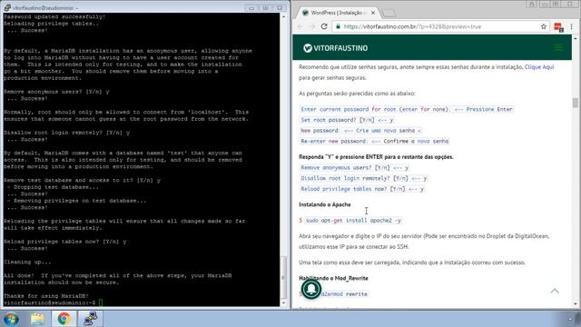581x327 pixels.
Task: Click the secure padlock icon in address bar
Action: 338,26
